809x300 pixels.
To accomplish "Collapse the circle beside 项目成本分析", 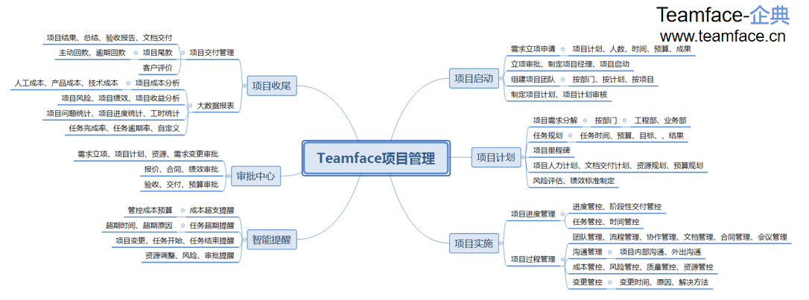I will (127, 83).
